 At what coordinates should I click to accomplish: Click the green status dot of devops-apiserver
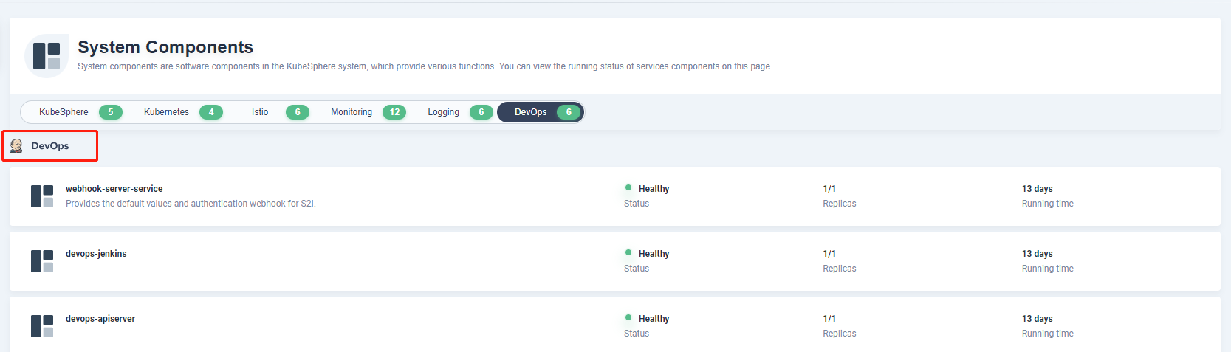(x=628, y=317)
